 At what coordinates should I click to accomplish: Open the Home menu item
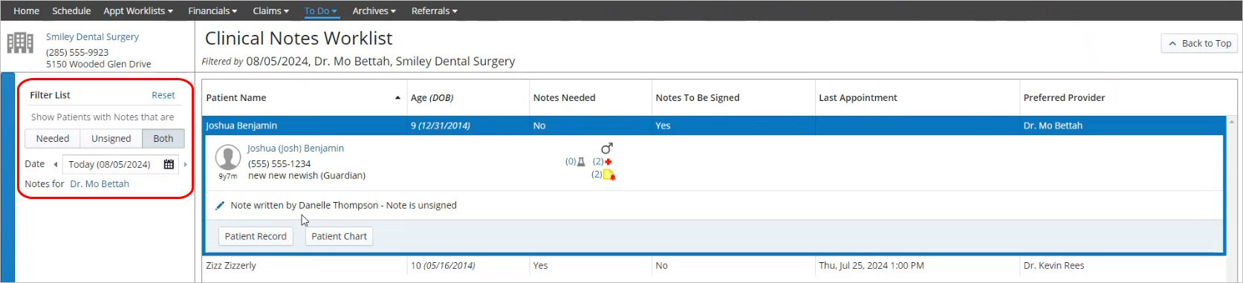[x=27, y=11]
